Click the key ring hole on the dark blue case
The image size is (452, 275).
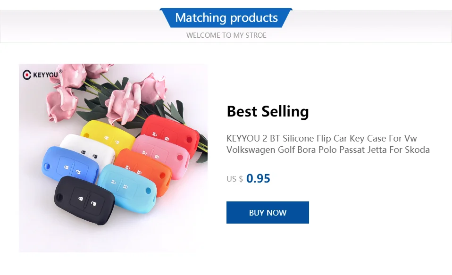47,167
